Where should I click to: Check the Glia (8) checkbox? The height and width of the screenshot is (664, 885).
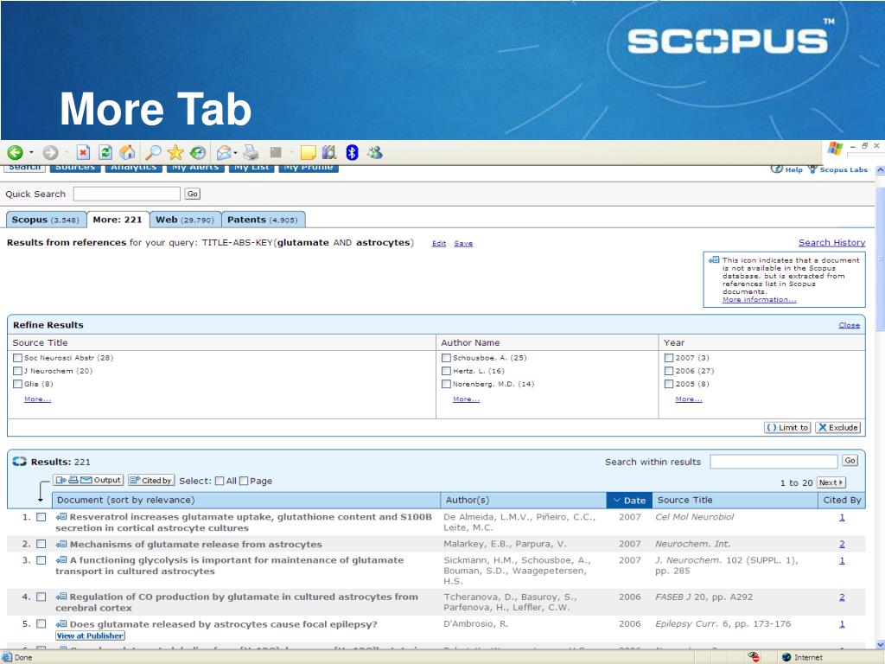[x=17, y=384]
